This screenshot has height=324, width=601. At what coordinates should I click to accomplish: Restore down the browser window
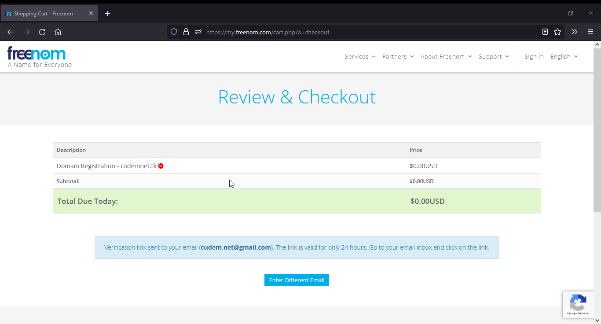pos(571,13)
